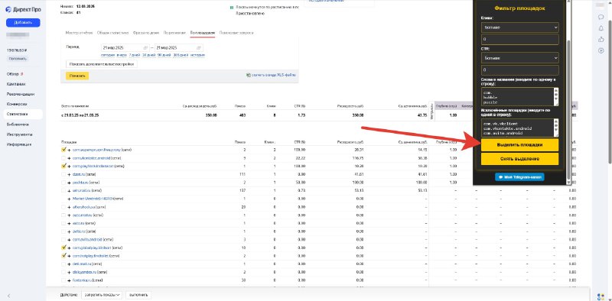Expand plus icon for com.vkontakte.android row

click(69, 158)
